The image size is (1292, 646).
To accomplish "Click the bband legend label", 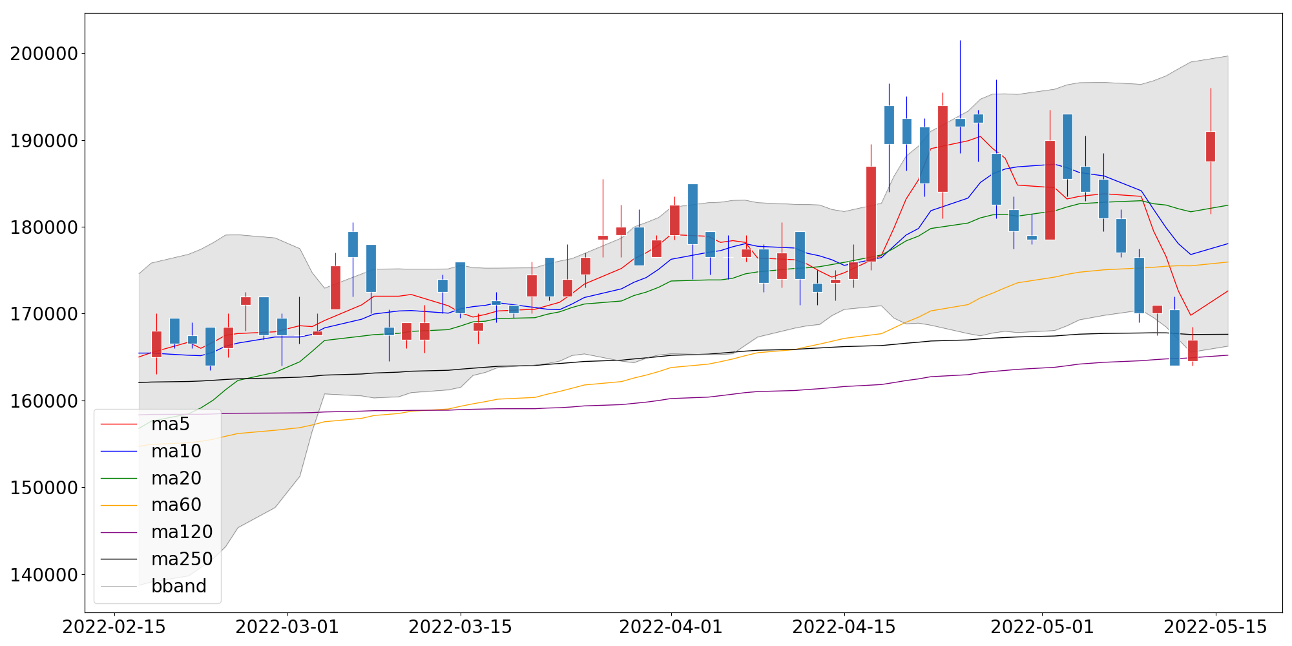I will pyautogui.click(x=179, y=586).
